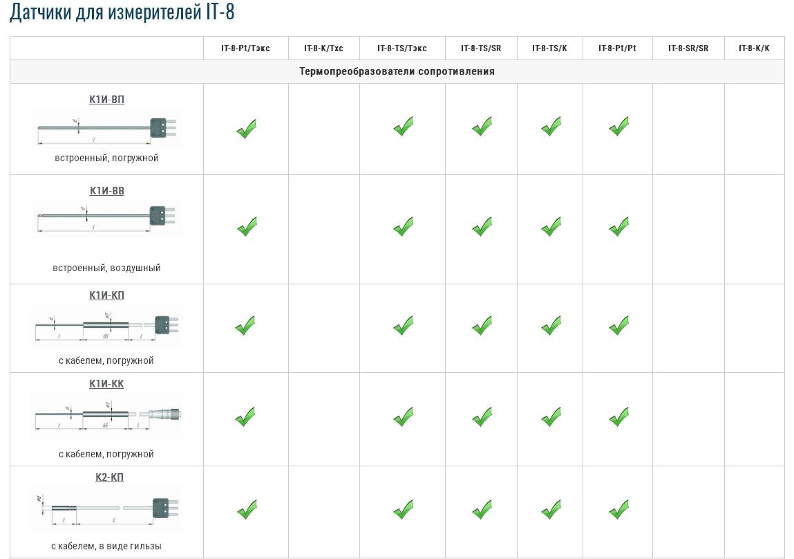The width and height of the screenshot is (794, 559).
Task: Click green checkmark for К1И-ВП in IT-8-Pt/Тэкс column
Action: click(246, 129)
